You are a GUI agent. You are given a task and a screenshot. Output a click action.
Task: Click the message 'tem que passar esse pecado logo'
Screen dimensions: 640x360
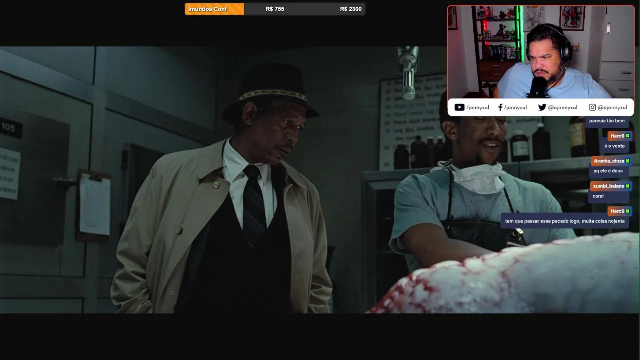tap(565, 221)
